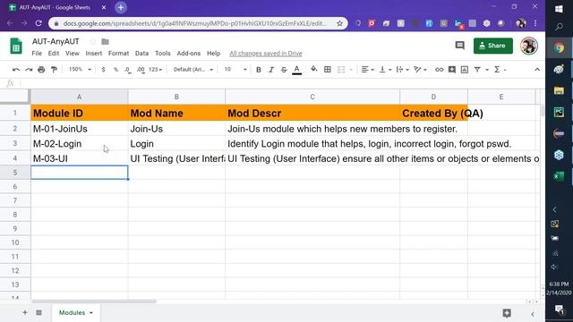This screenshot has width=573, height=322.
Task: Open Google account avatar
Action: click(529, 46)
